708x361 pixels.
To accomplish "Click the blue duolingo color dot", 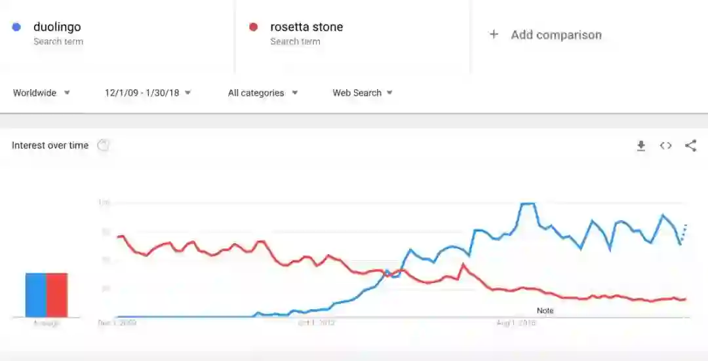I will (x=17, y=27).
